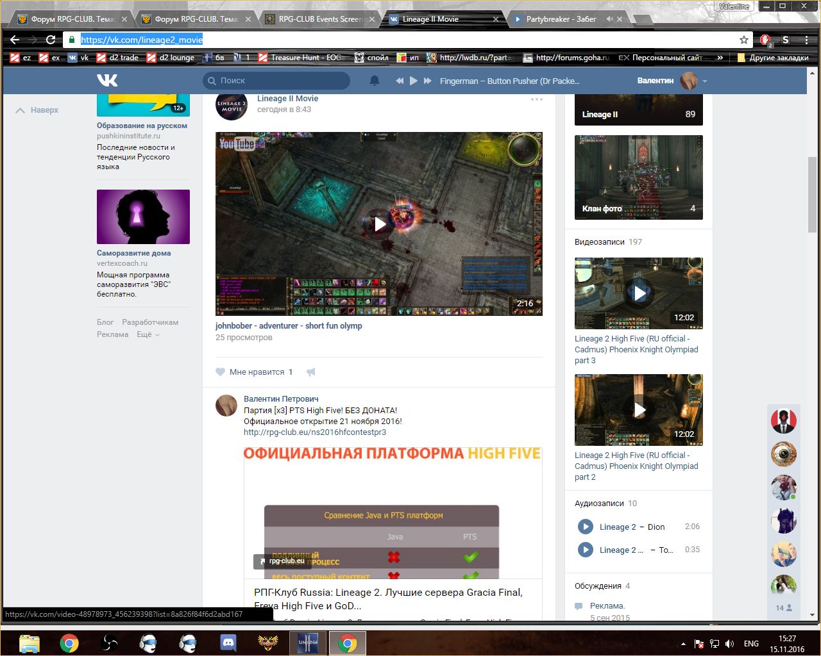Screen dimensions: 821x656
Task: Play the johnbober adventurer video
Action: (380, 224)
